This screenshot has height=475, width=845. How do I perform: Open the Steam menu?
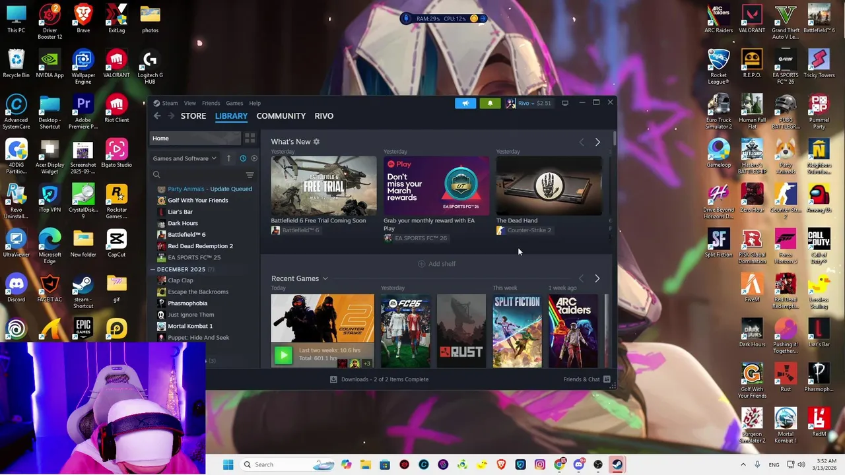pyautogui.click(x=170, y=103)
